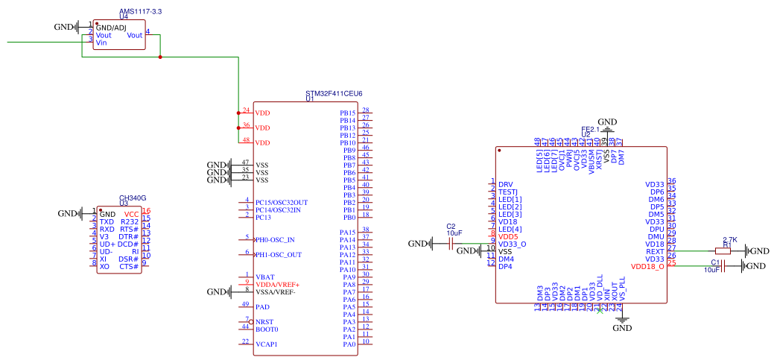Click the VD33_O pin label
This screenshot has height=363, width=777.
click(x=512, y=244)
